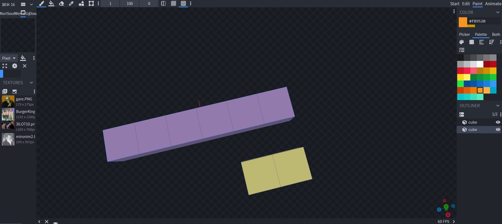Viewport: 502px width, 224px height.
Task: Click the Create texture icon
Action: coord(15,91)
